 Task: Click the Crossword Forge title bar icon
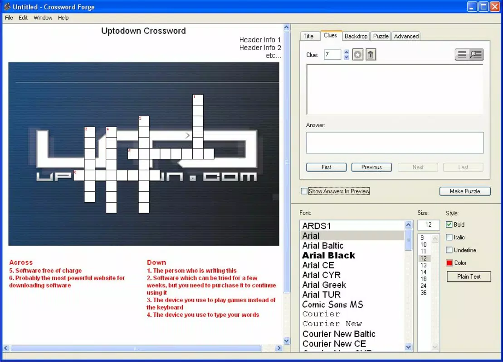click(7, 6)
